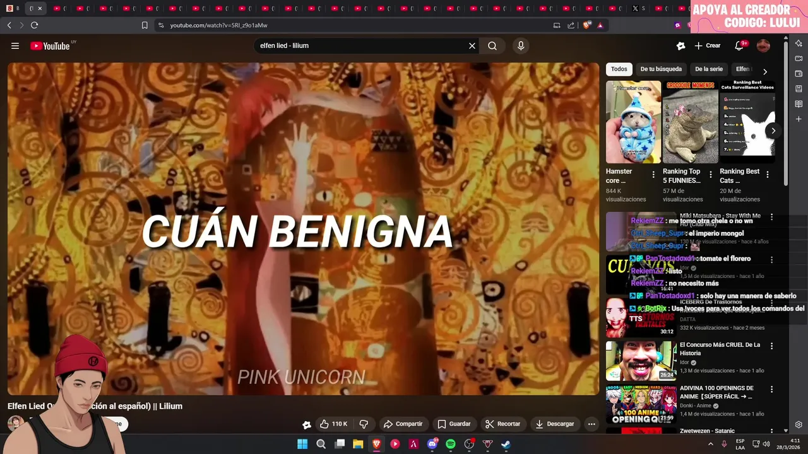
Task: Click Guardar save button
Action: (454, 424)
